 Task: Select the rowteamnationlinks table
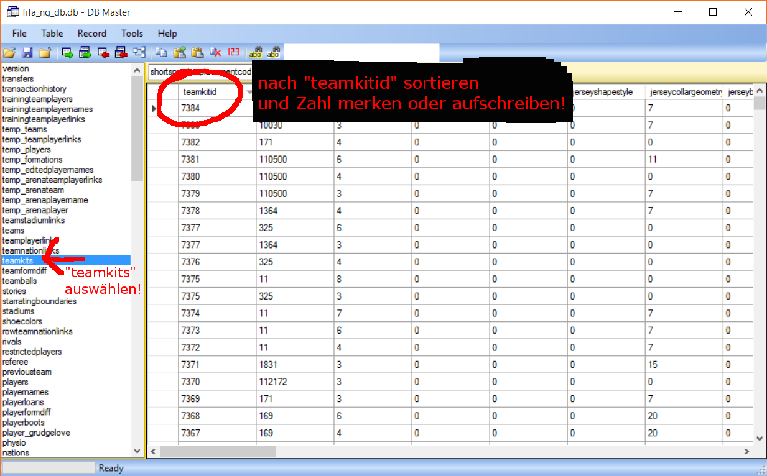[37, 331]
